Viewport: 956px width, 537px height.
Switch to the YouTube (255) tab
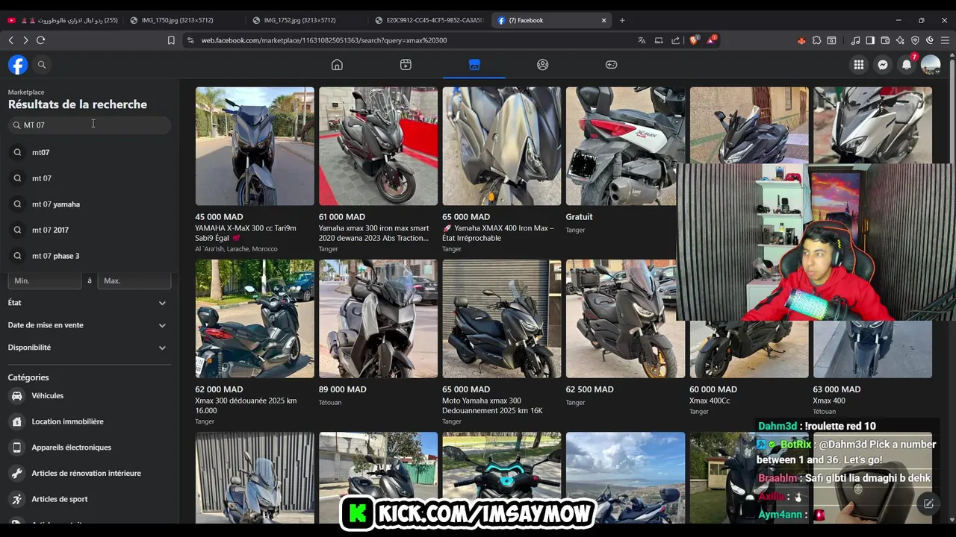coord(63,20)
